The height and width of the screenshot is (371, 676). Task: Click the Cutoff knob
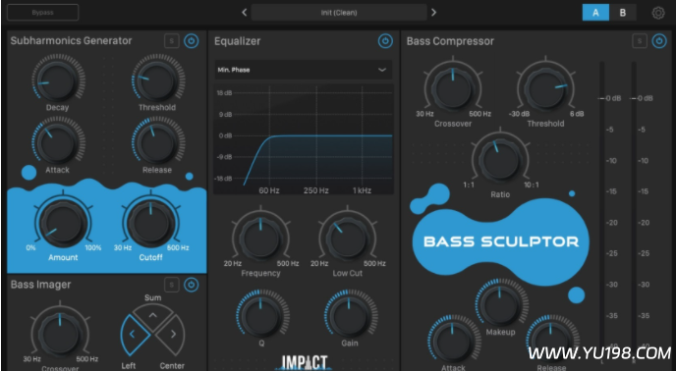151,223
